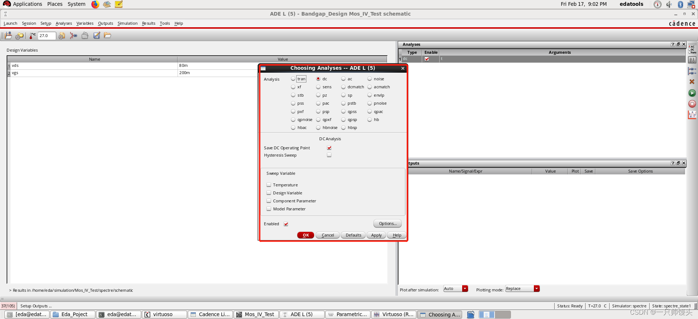Stop simulation with the red stop icon
Screen dimensions: 698x319
click(x=692, y=104)
